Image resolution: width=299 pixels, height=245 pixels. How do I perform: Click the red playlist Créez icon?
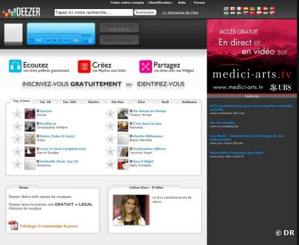[x=84, y=66]
